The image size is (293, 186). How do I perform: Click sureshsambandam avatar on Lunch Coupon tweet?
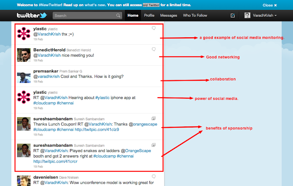click(x=24, y=124)
